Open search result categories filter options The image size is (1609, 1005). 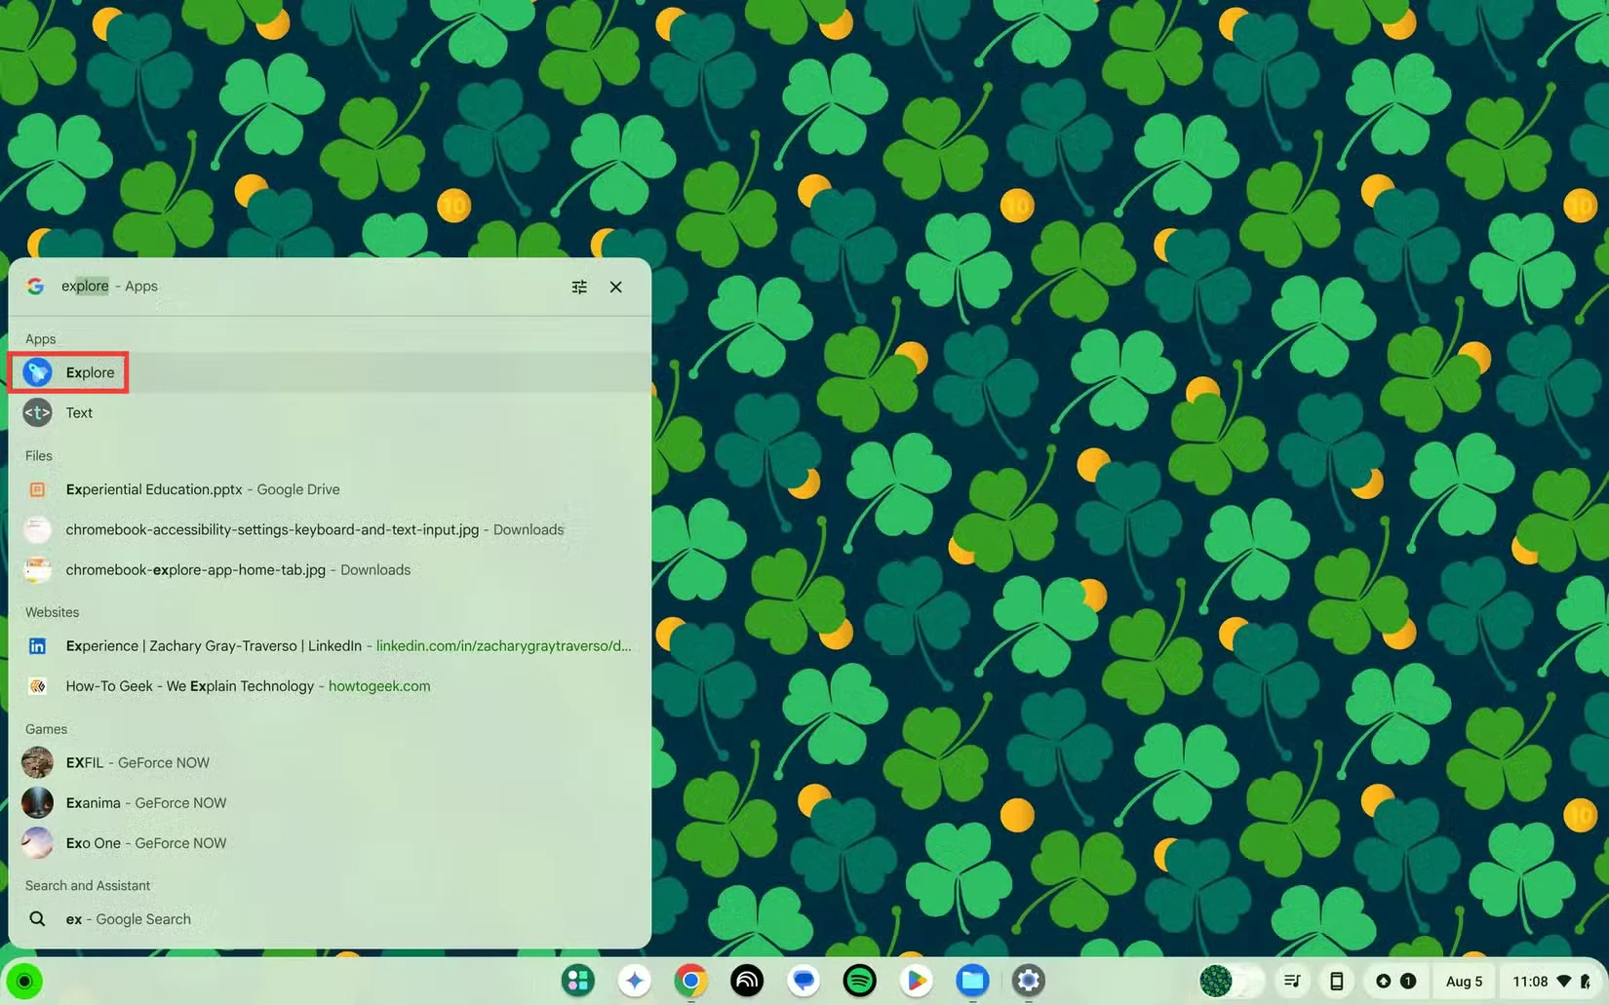579,287
